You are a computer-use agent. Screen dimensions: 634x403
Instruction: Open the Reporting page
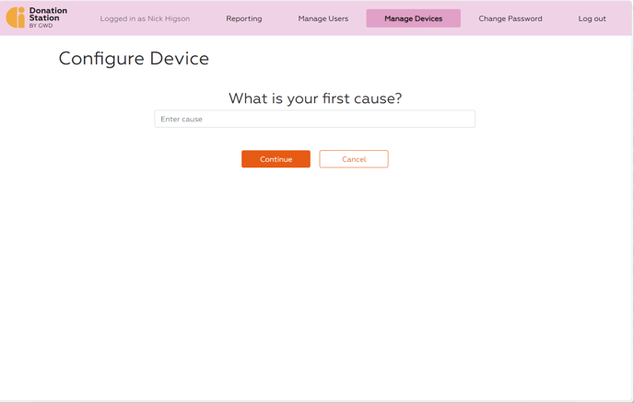pyautogui.click(x=244, y=18)
